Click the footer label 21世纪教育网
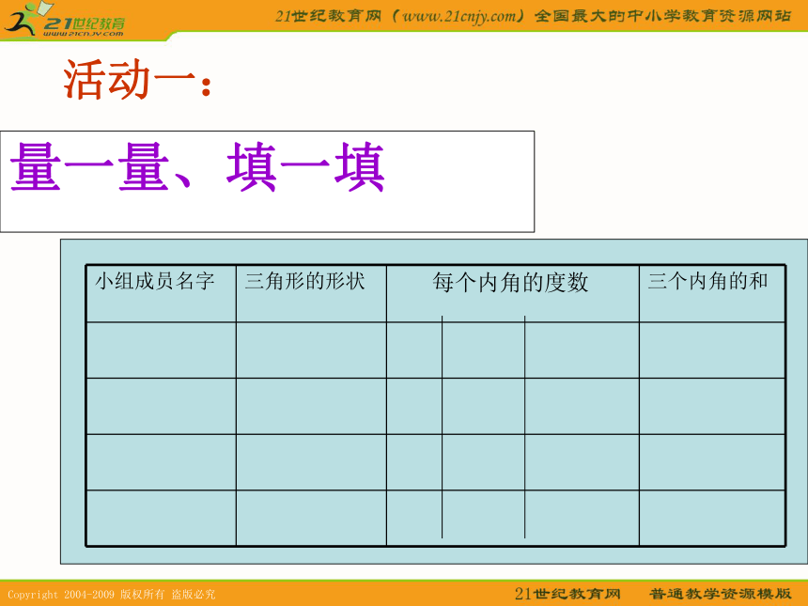The height and width of the screenshot is (606, 808). pyautogui.click(x=567, y=594)
